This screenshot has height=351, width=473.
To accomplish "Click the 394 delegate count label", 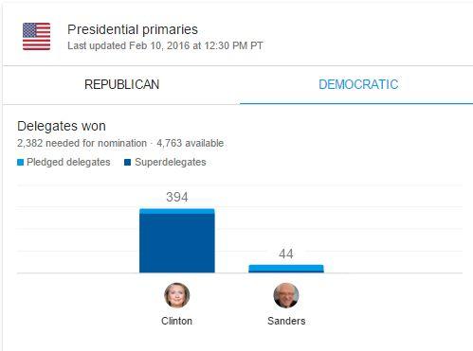I will 177,197.
